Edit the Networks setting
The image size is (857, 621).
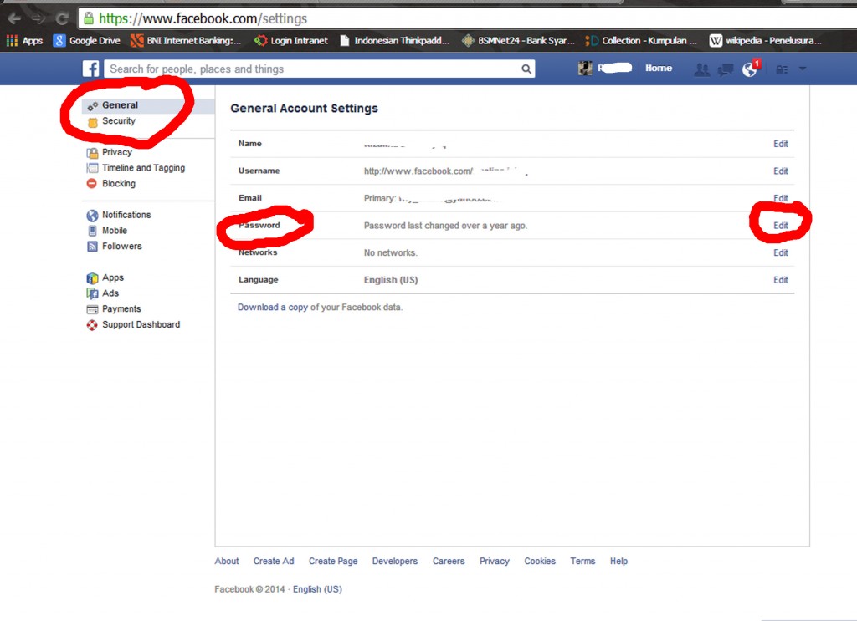pyautogui.click(x=781, y=252)
